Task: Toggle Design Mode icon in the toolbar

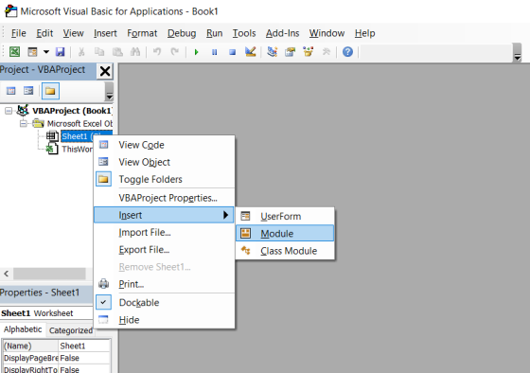Action: [251, 52]
